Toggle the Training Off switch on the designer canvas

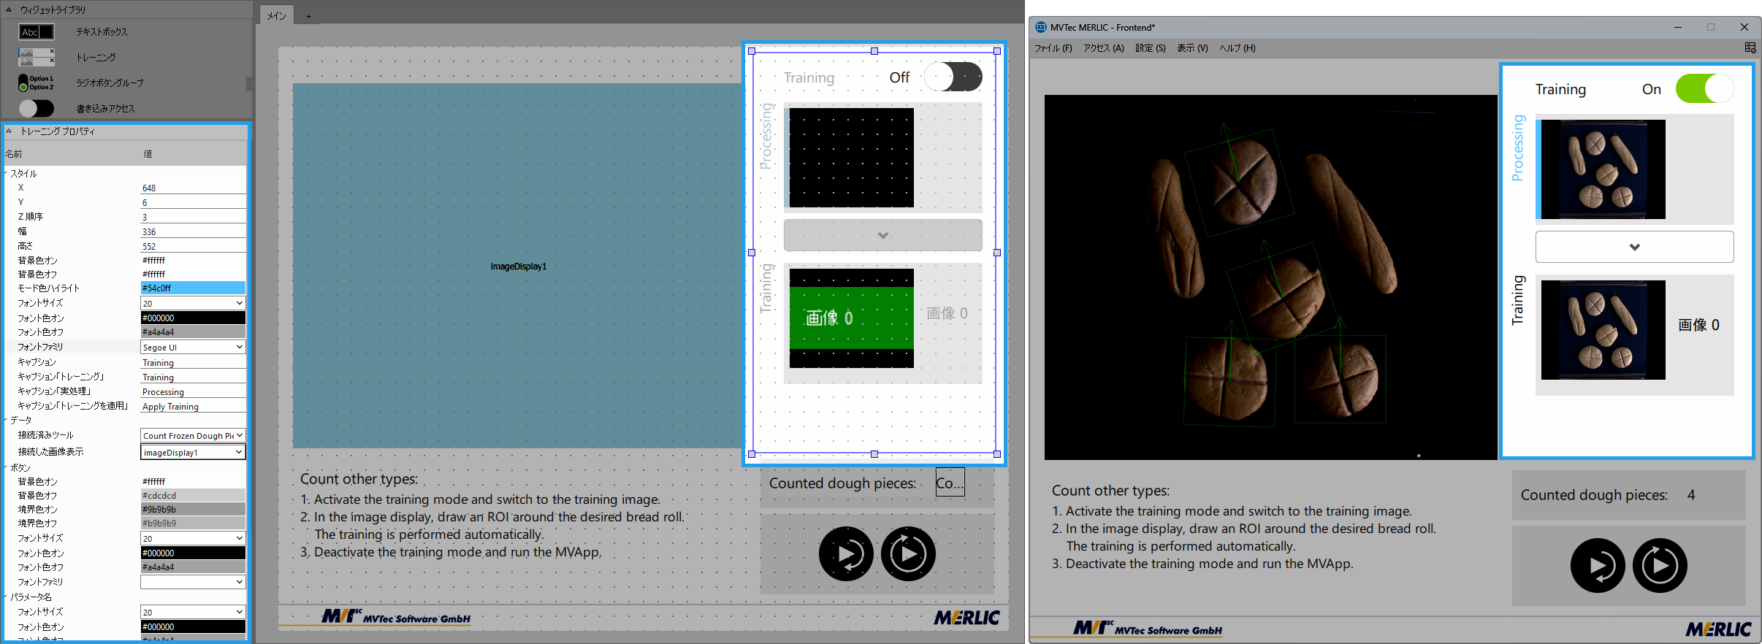tap(953, 77)
